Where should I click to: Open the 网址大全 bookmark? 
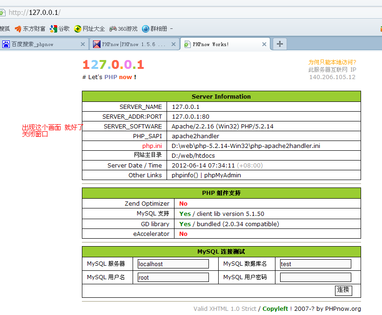pos(89,29)
